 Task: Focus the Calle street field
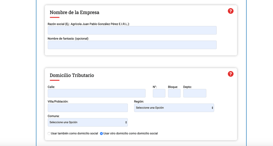click(97, 93)
